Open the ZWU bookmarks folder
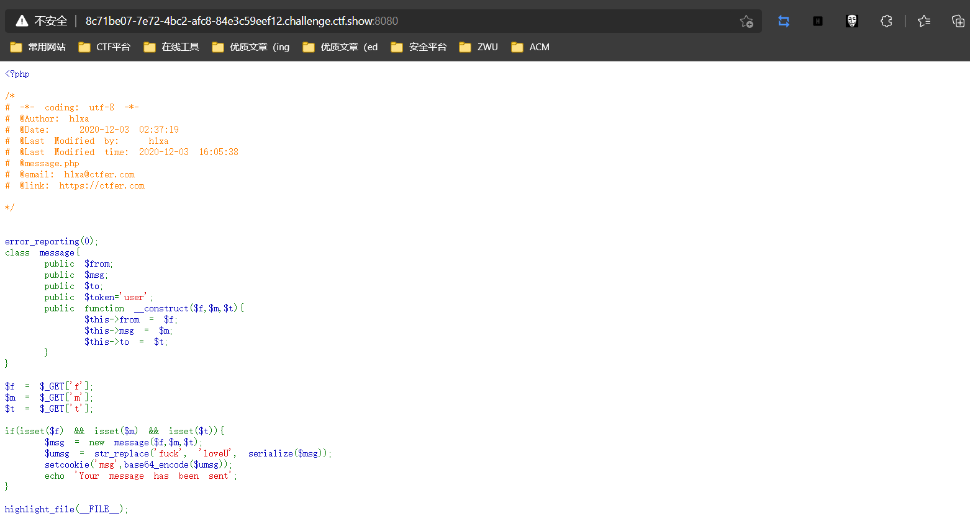The image size is (970, 516). point(478,47)
